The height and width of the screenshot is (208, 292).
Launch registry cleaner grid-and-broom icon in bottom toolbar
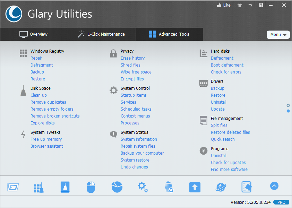coord(39,187)
